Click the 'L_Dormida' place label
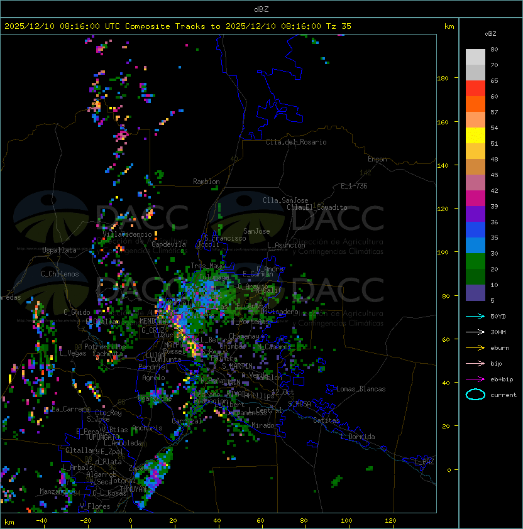The width and height of the screenshot is (523, 529). [358, 437]
